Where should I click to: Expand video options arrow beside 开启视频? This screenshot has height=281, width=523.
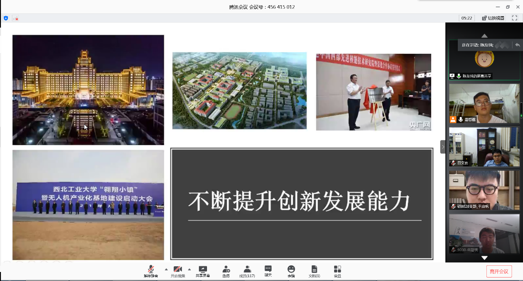point(189,269)
